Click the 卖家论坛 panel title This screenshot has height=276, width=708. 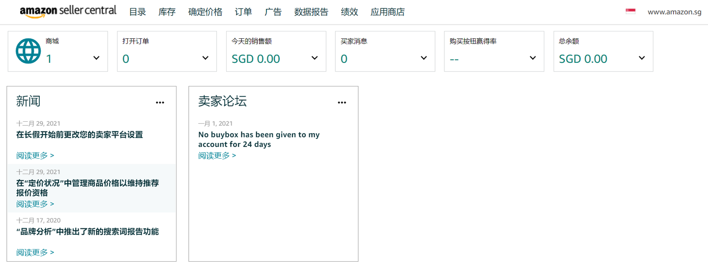222,101
